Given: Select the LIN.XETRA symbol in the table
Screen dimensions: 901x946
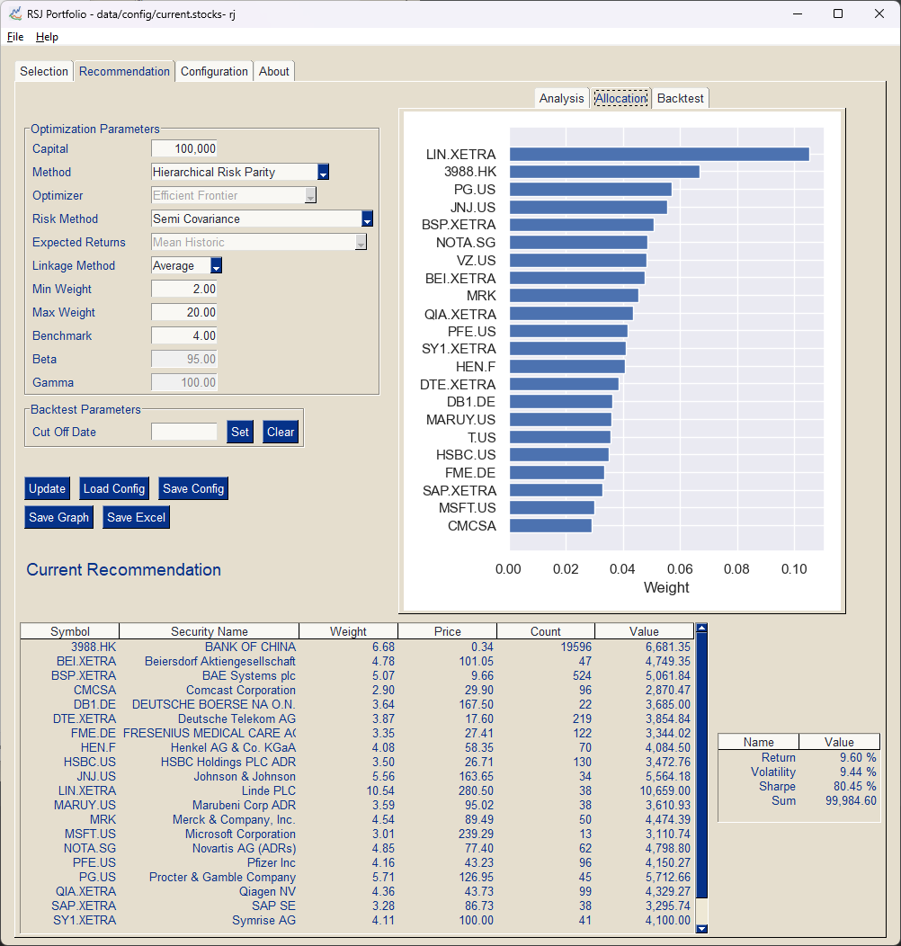Looking at the screenshot, I should (x=87, y=790).
